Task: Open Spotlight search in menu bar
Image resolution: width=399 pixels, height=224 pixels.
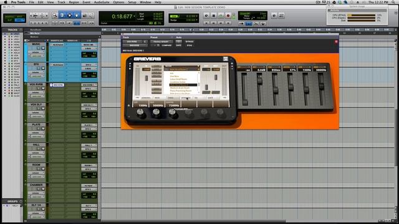Action: coord(394,2)
